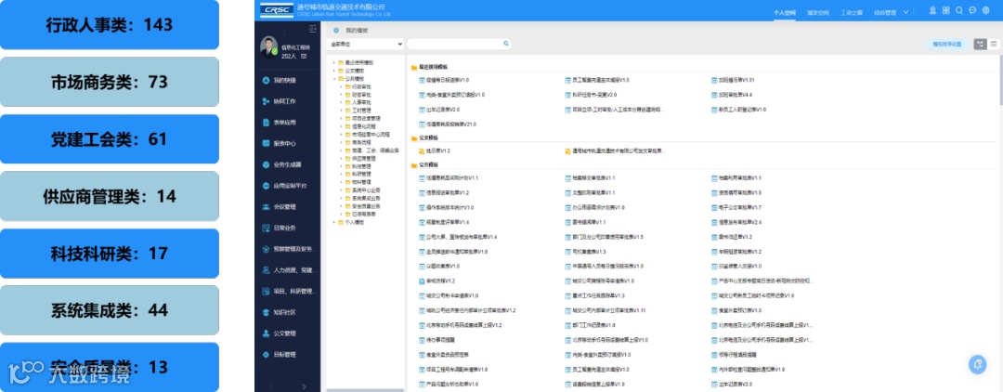Viewport: 1003px width, 392px height.
Task: Open 我的快捷 in the sidebar
Action: [x=285, y=81]
